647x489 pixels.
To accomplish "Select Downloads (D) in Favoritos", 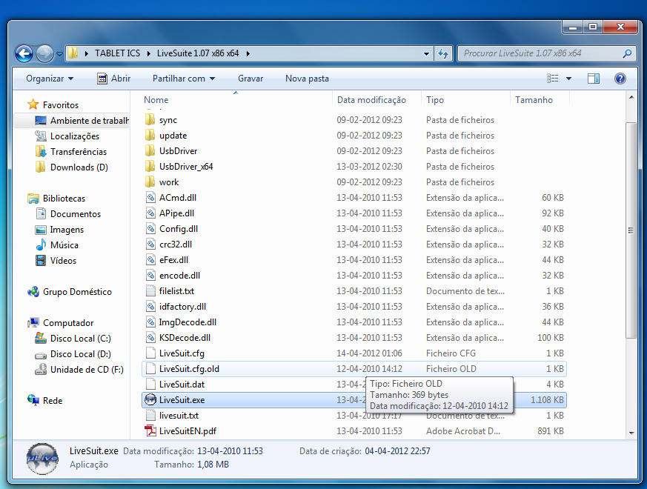I will pyautogui.click(x=73, y=167).
